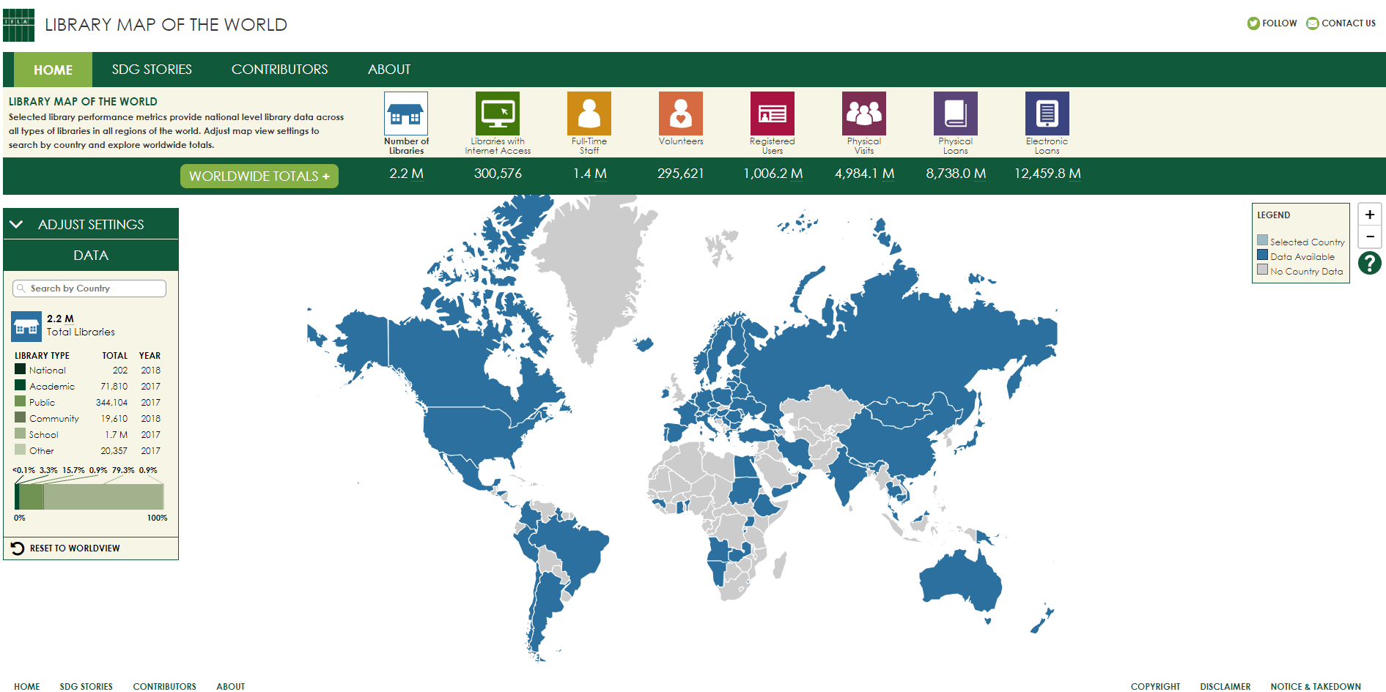This screenshot has width=1386, height=692.
Task: Click the Academic total 71,810 value
Action: (x=114, y=387)
